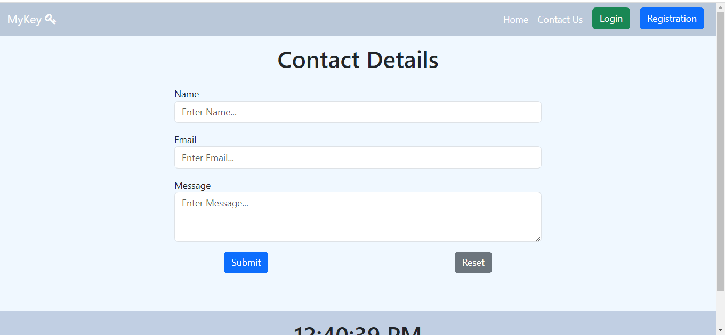Click inside the Message textarea

pyautogui.click(x=358, y=215)
